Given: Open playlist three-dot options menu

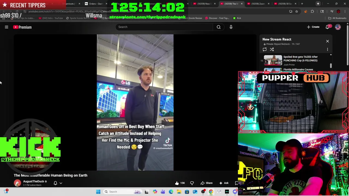Looking at the screenshot, I should [x=327, y=49].
